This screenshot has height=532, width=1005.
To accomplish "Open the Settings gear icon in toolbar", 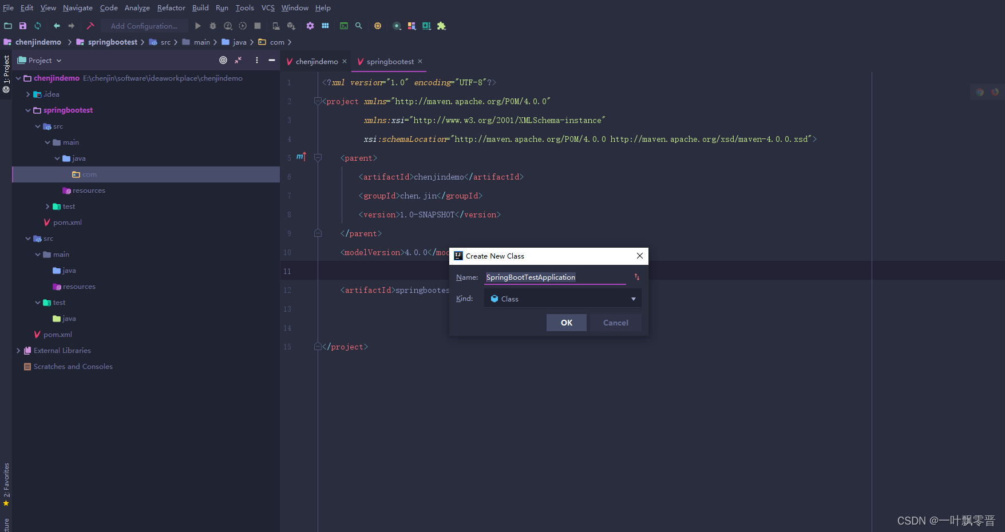I will pyautogui.click(x=310, y=26).
